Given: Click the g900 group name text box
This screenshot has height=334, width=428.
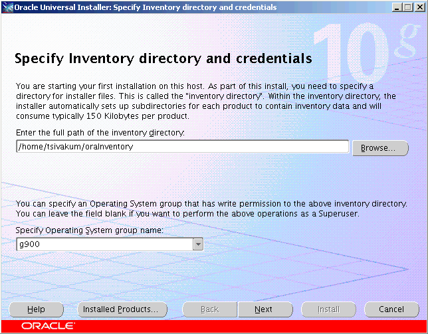Looking at the screenshot, I should pyautogui.click(x=105, y=244).
